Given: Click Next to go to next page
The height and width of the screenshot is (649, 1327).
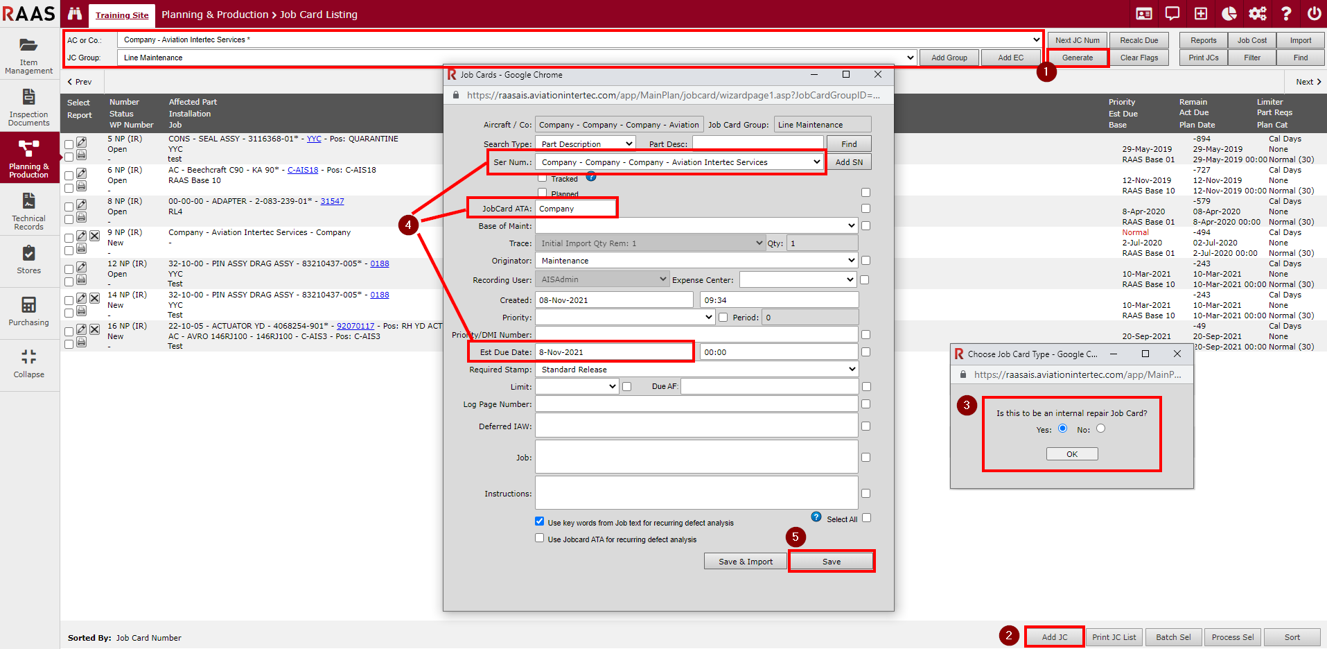Looking at the screenshot, I should [x=1308, y=82].
